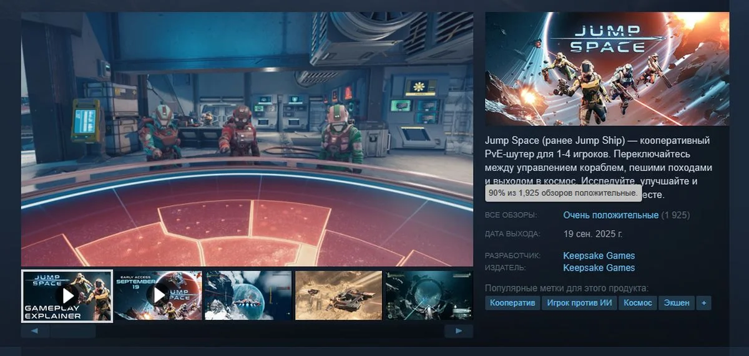The width and height of the screenshot is (749, 356).
Task: Select the Кооператив tag
Action: pos(512,303)
